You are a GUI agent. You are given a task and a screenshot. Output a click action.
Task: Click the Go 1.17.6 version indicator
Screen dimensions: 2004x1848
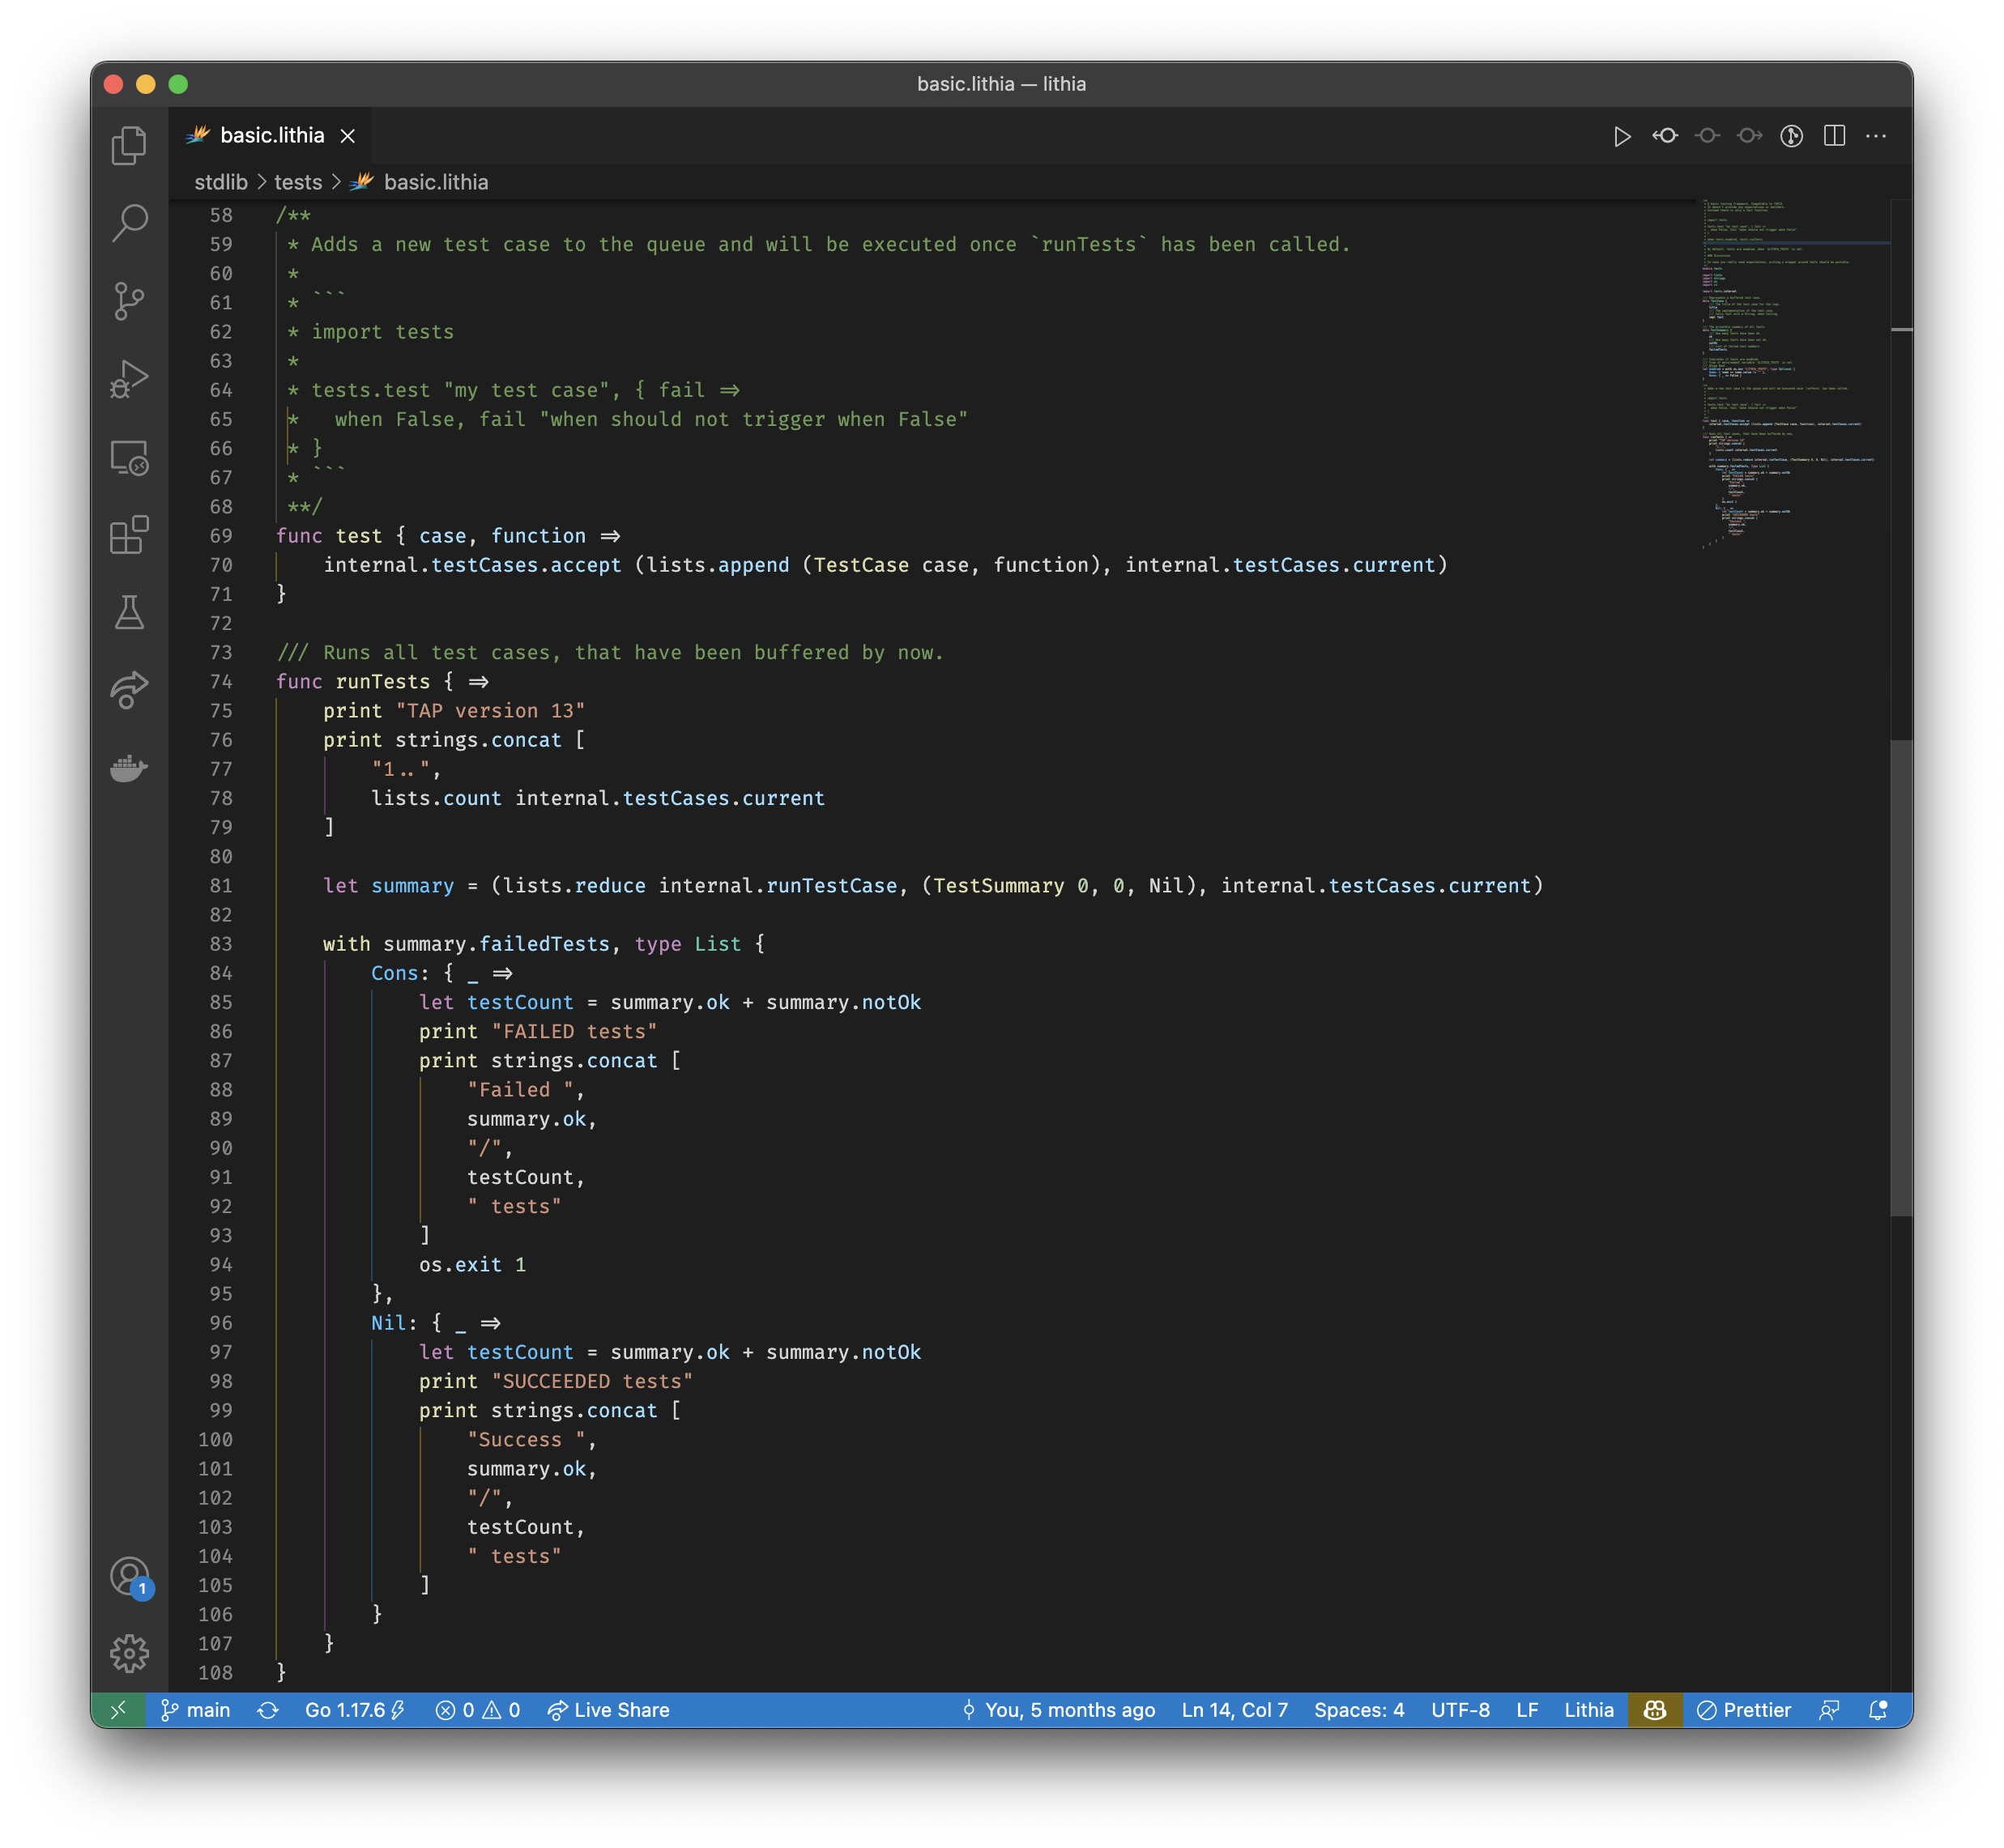pyautogui.click(x=355, y=1710)
